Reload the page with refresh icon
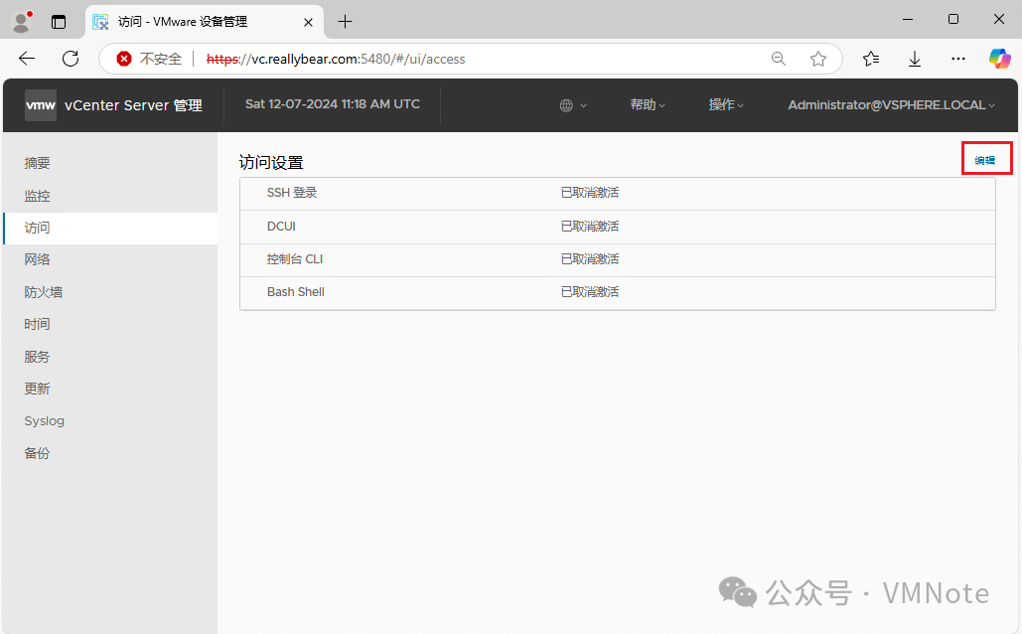Image resolution: width=1022 pixels, height=634 pixels. [71, 59]
